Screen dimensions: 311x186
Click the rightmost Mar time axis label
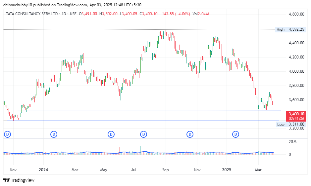click(258, 170)
